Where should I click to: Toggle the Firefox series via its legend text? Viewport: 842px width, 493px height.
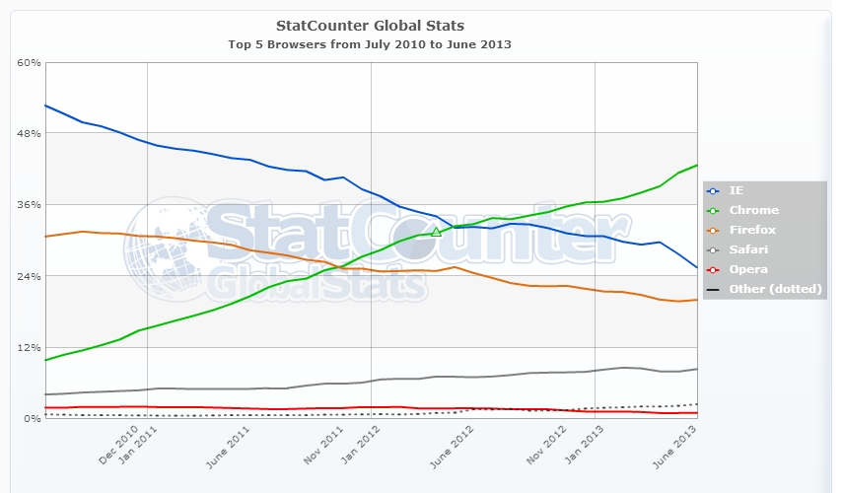(752, 230)
